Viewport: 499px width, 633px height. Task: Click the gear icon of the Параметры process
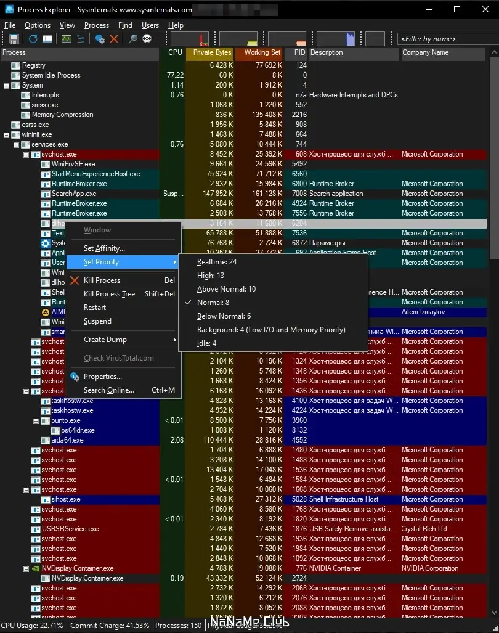coord(46,243)
